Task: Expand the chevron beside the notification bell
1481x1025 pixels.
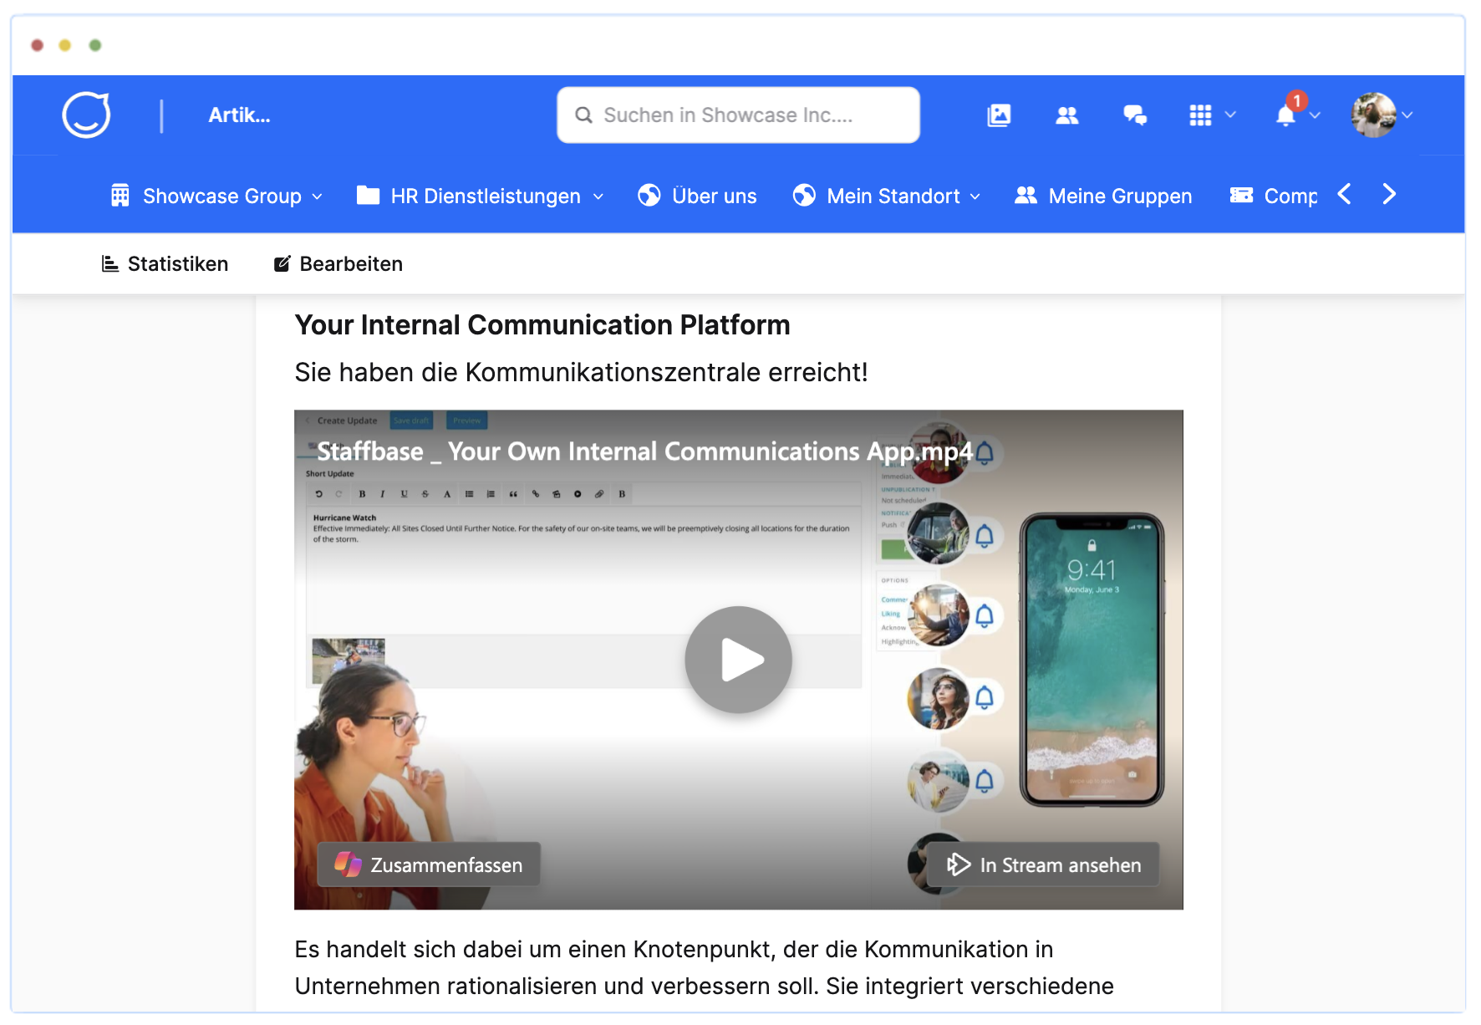Action: click(1316, 115)
